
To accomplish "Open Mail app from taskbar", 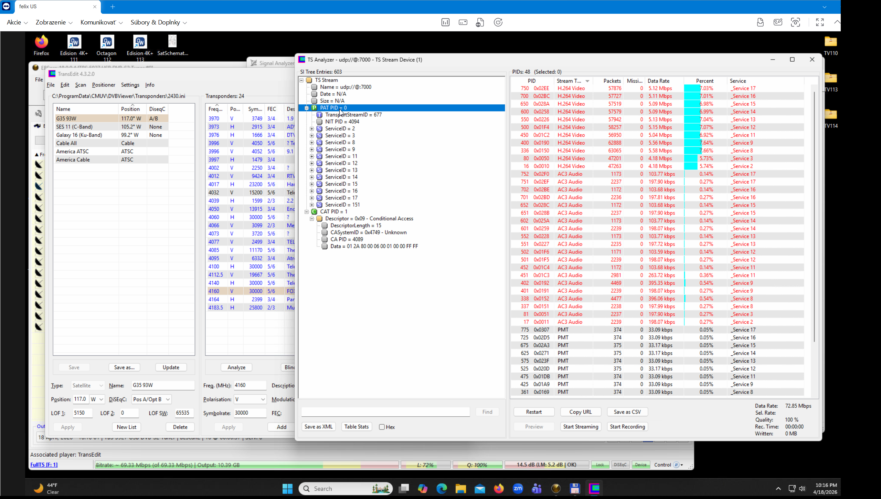I will pyautogui.click(x=479, y=488).
